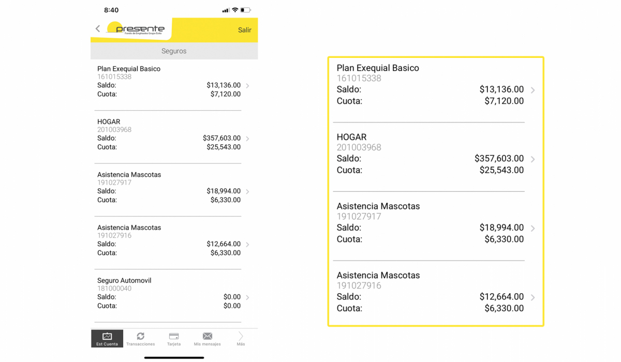
Task: Select the Seguros section header
Action: pos(174,51)
